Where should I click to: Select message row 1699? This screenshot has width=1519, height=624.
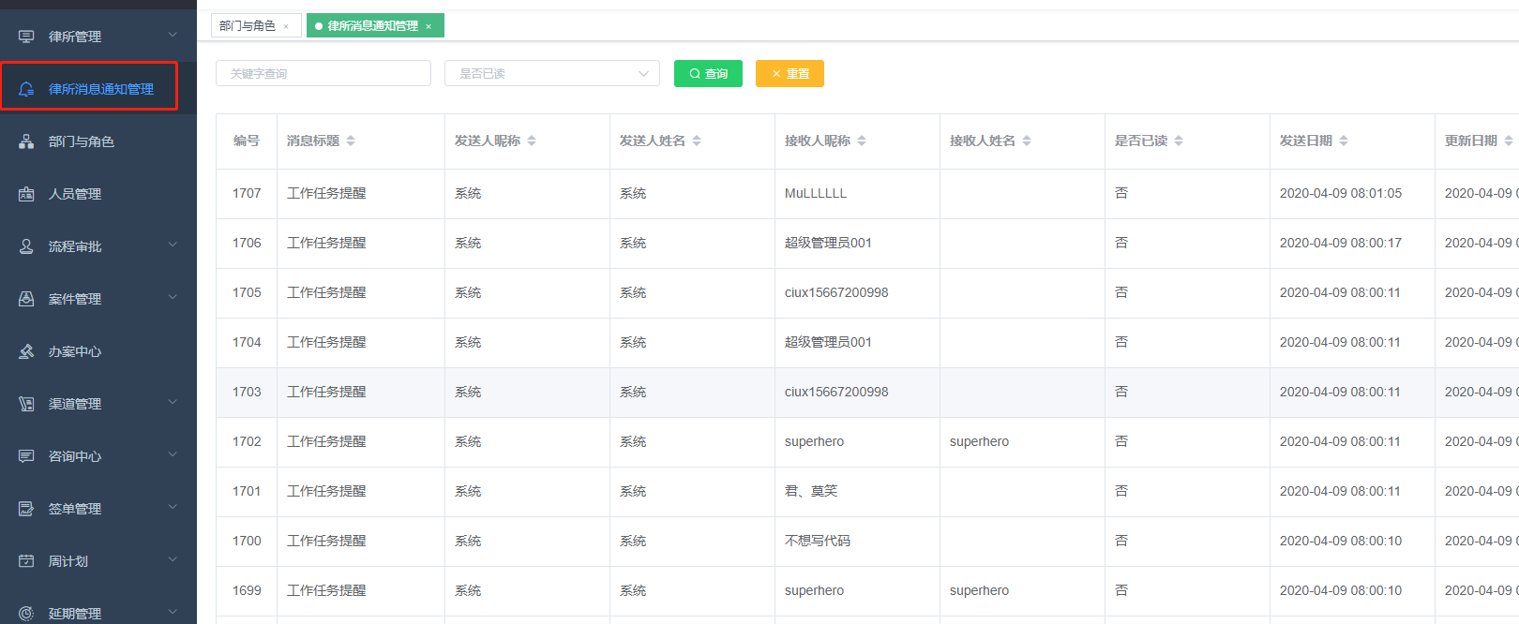pyautogui.click(x=867, y=590)
